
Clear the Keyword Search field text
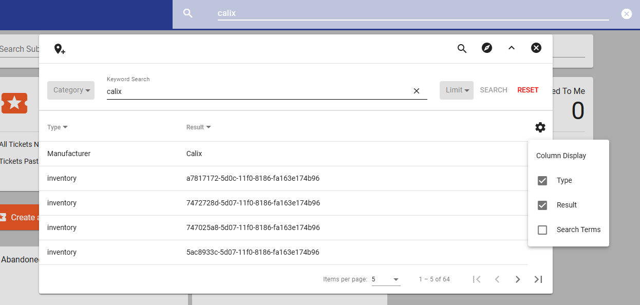click(417, 91)
